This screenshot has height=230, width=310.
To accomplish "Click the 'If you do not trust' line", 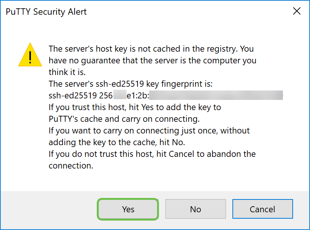I will pyautogui.click(x=152, y=154).
